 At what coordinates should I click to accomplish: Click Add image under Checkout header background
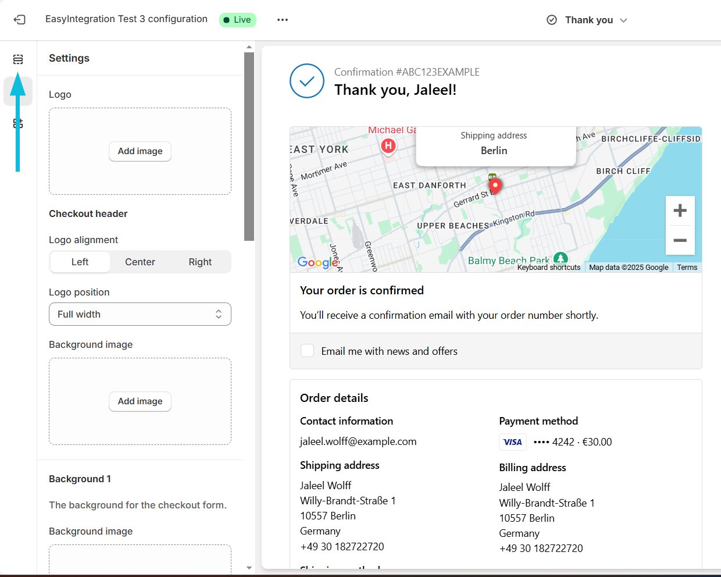tap(140, 401)
